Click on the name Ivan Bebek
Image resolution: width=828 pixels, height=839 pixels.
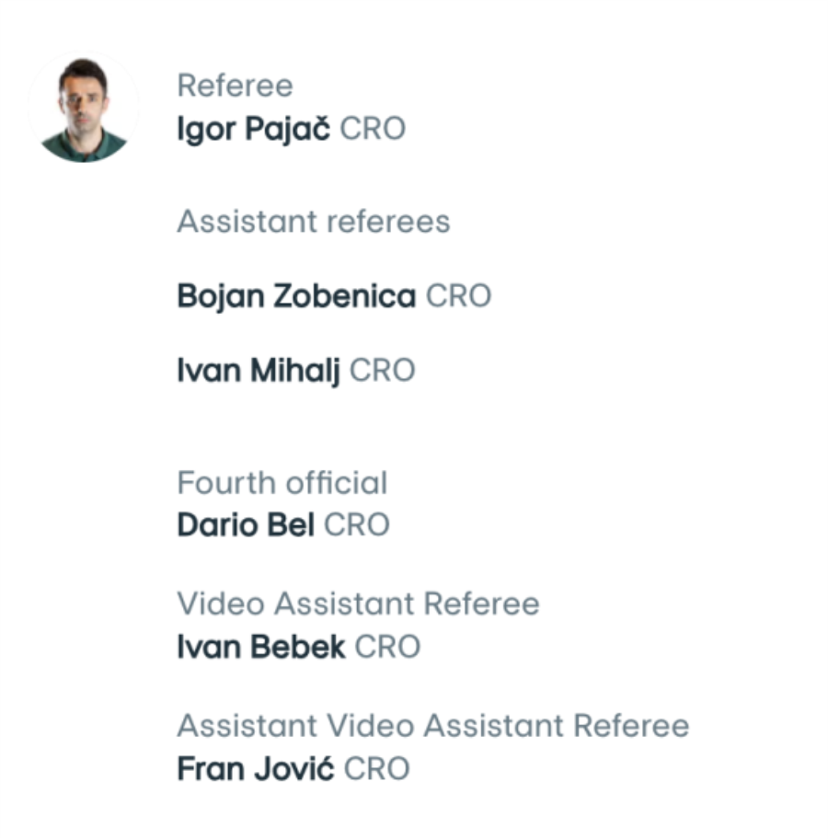point(260,647)
